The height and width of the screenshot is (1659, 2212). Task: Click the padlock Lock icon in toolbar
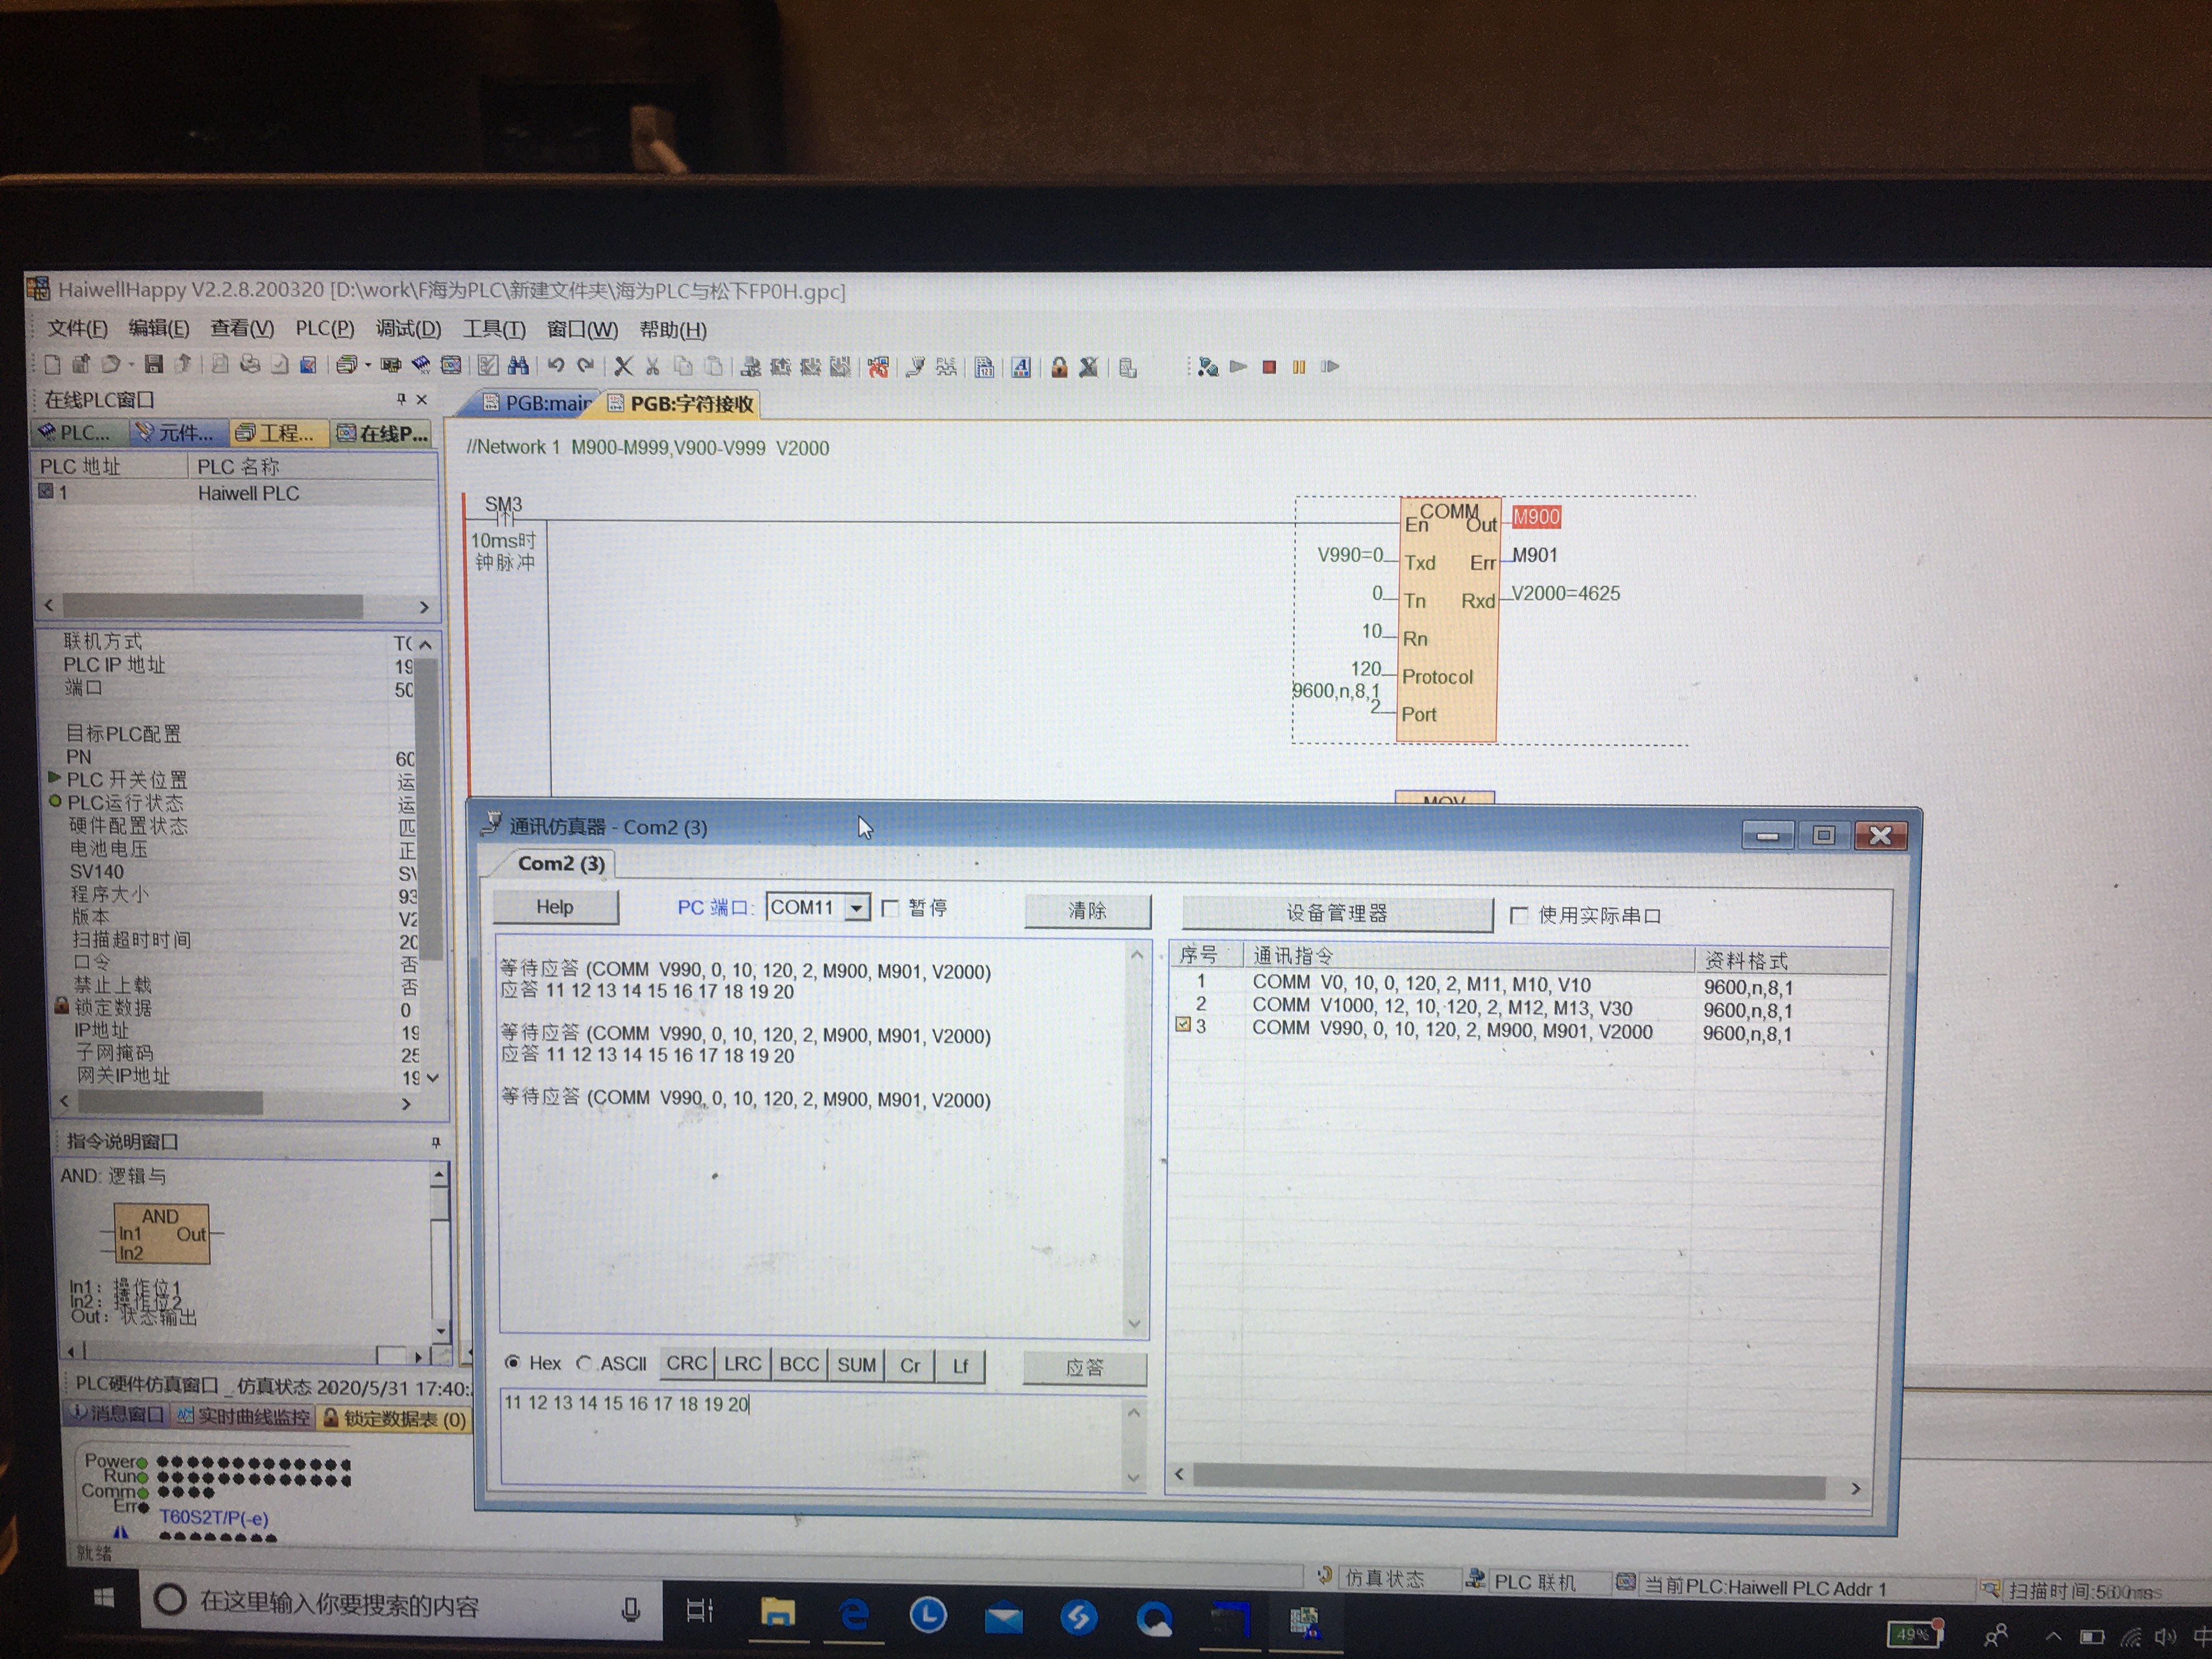[x=1059, y=367]
